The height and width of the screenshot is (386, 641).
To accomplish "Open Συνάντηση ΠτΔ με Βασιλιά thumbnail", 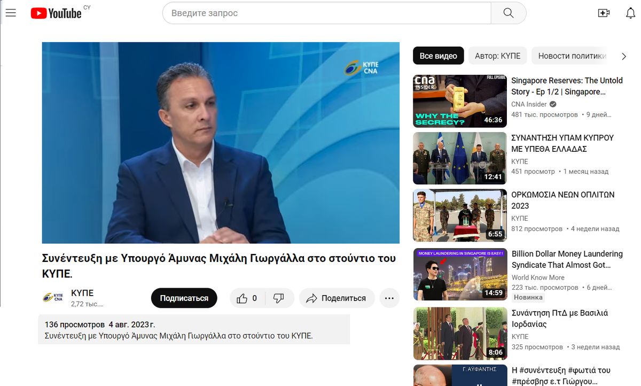I will (460, 334).
